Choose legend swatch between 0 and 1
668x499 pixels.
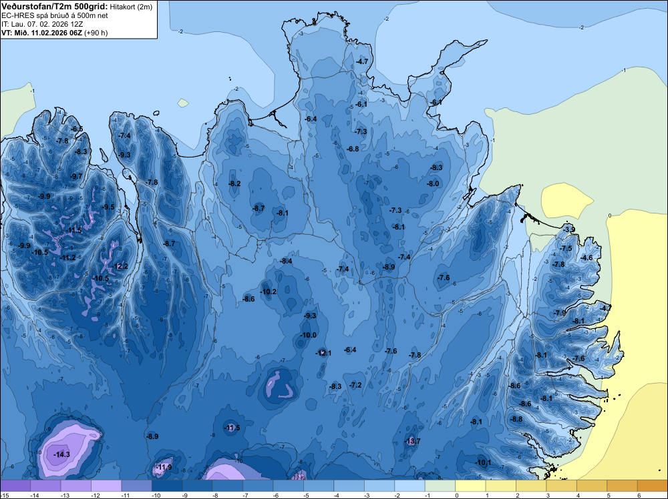[x=471, y=486]
